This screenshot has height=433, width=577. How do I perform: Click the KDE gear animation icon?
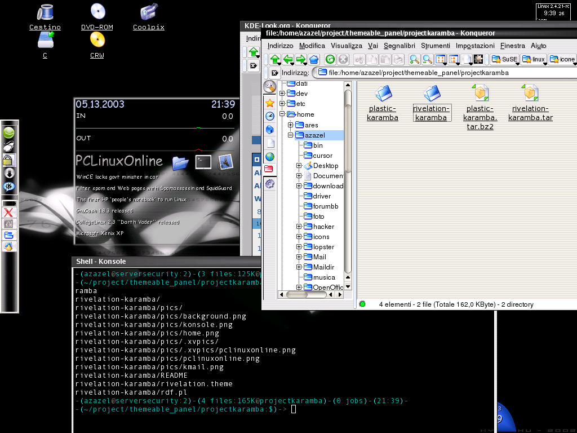click(478, 59)
